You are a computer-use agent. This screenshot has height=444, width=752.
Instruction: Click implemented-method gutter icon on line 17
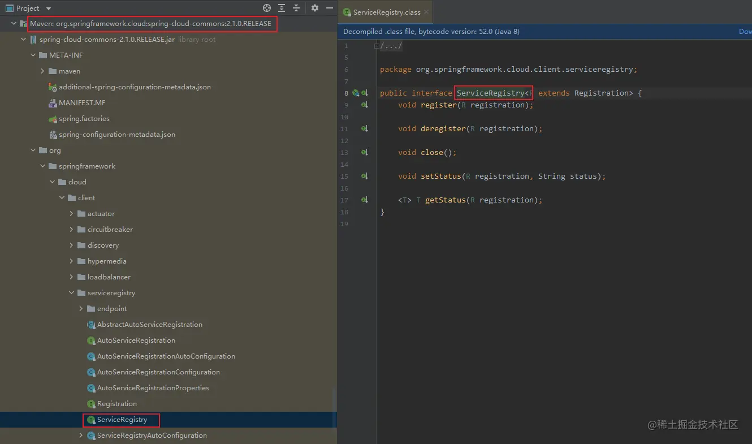(x=365, y=200)
